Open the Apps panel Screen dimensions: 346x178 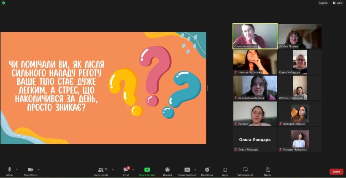click(x=225, y=171)
